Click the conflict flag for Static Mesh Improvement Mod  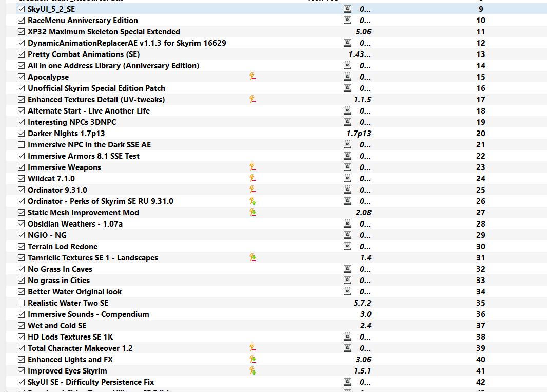(x=253, y=212)
